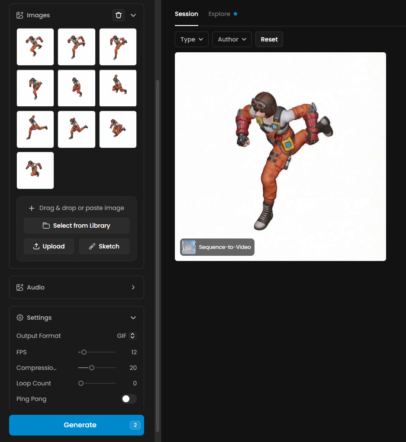
Task: Select the Session tab
Action: click(x=187, y=14)
